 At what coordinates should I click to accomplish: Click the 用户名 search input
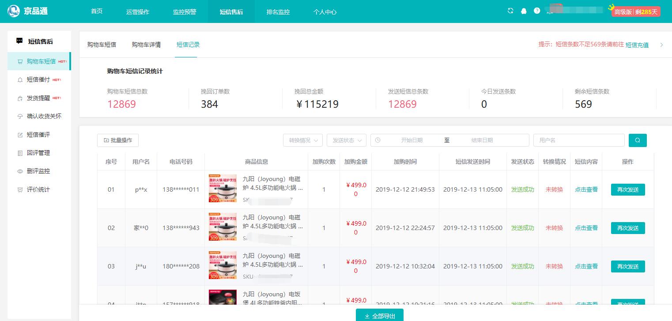(579, 140)
